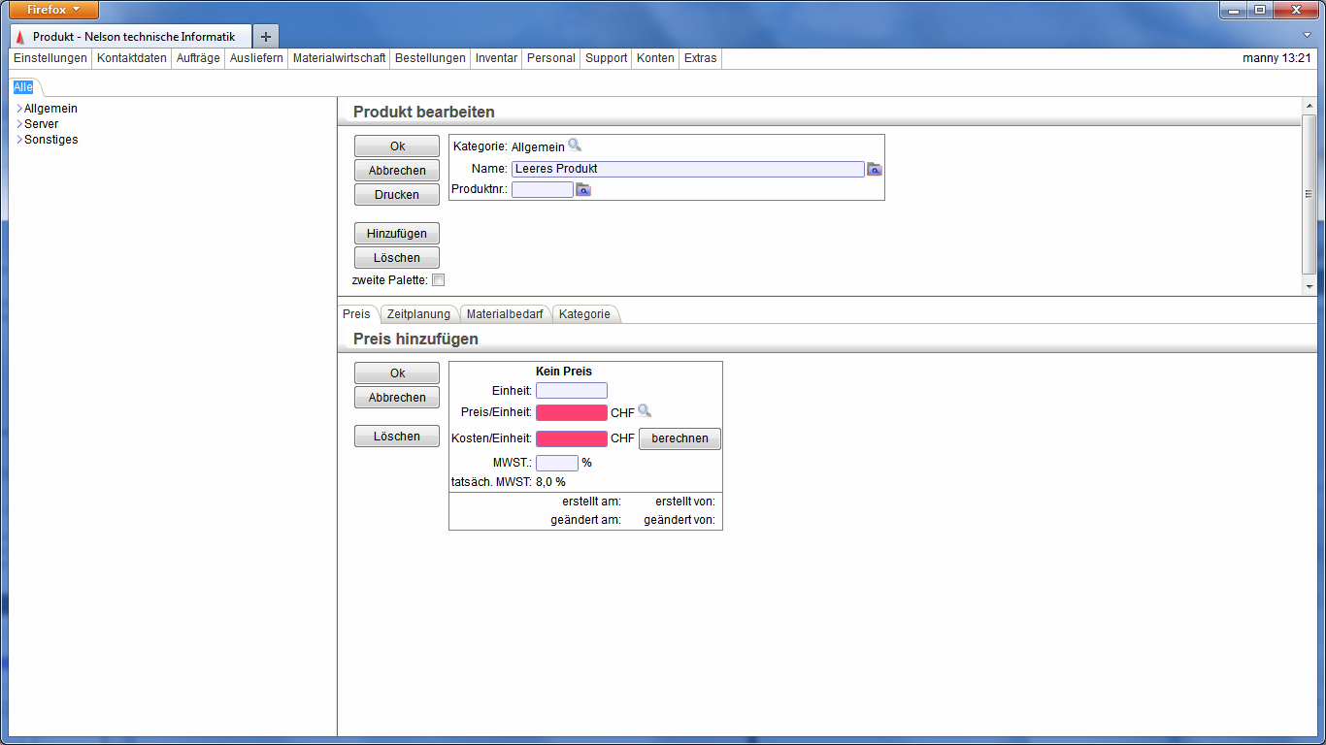The image size is (1326, 745).
Task: Click into the MWST. percentage field
Action: 557,464
